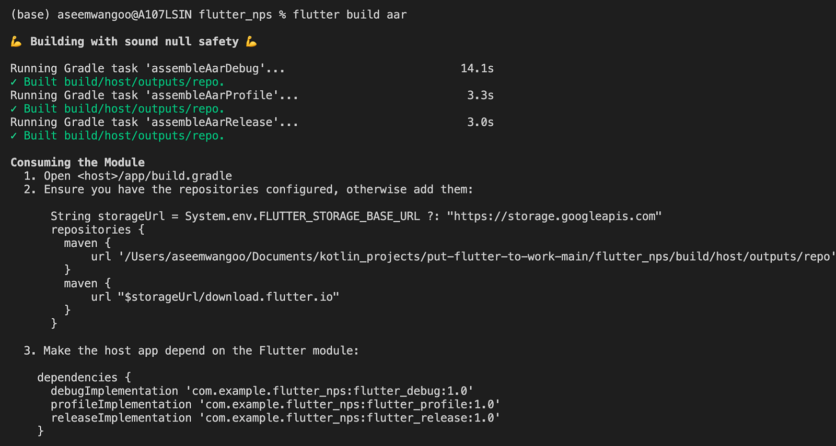Click the checkmark after assembleAarDebug
This screenshot has width=836, height=446.
(14, 82)
